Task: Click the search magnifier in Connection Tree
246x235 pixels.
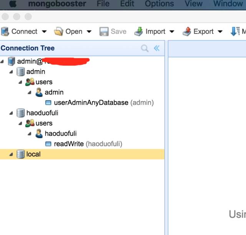Action: coord(145,48)
